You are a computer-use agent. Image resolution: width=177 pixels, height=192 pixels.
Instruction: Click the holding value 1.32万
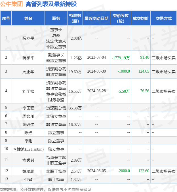[76, 180]
